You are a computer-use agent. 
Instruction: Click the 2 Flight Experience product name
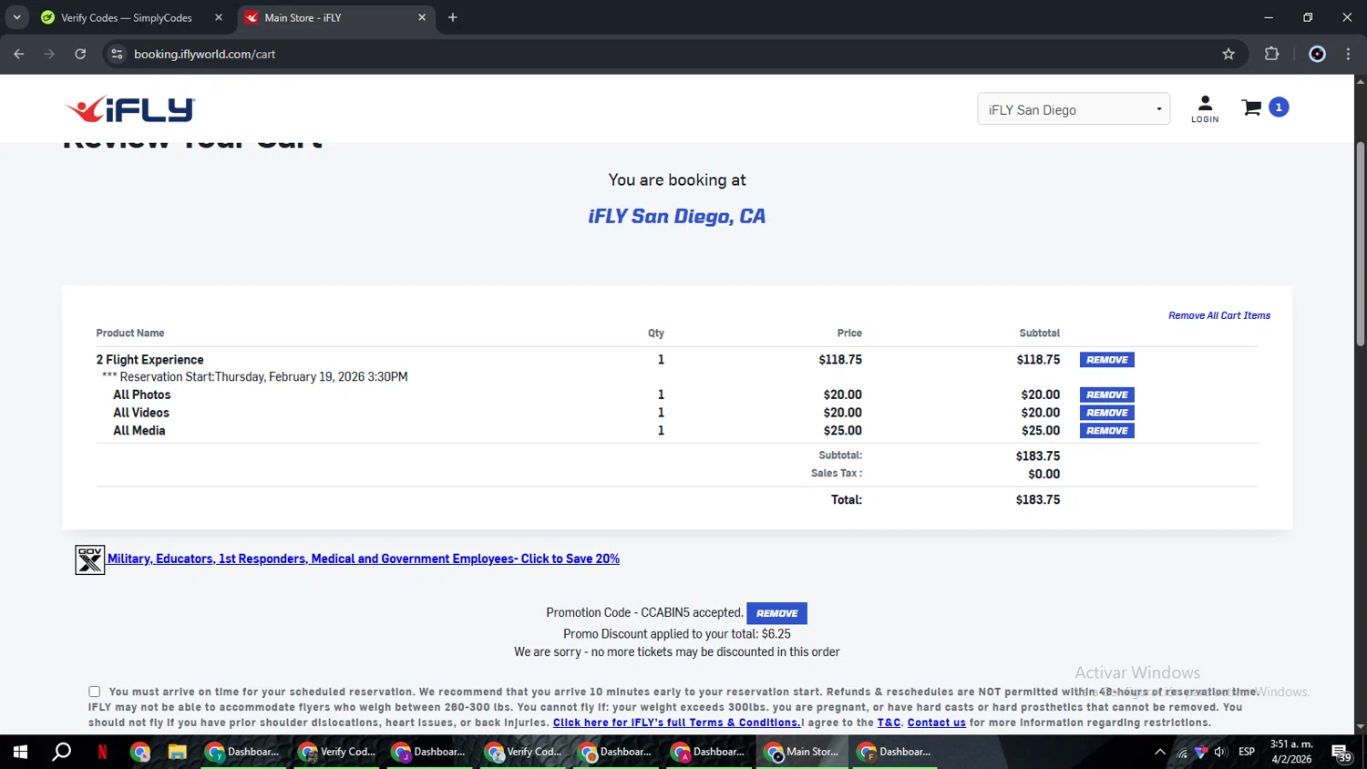(150, 360)
